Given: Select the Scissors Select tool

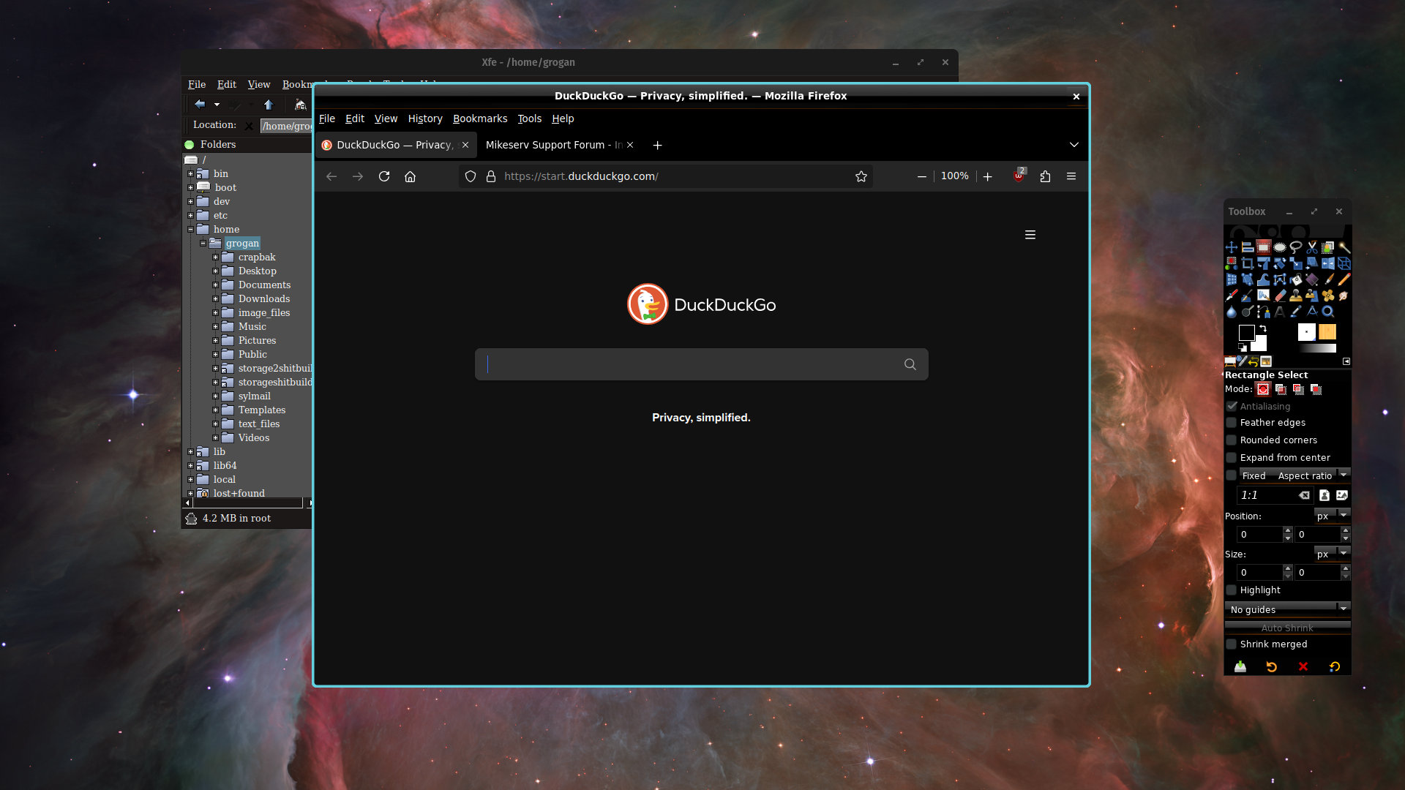Looking at the screenshot, I should 1312,247.
